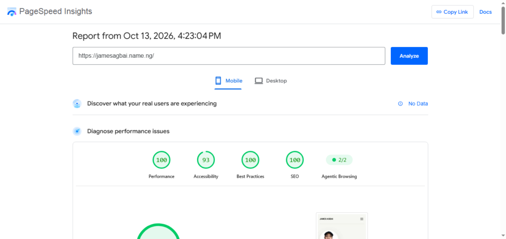Click the scrollbar down arrow
The height and width of the screenshot is (239, 506).
(503, 236)
